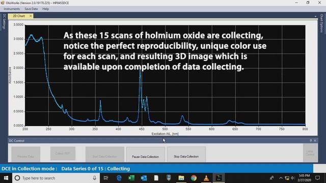Open the Action Center notifications icon
This screenshot has width=326, height=183.
tap(317, 178)
